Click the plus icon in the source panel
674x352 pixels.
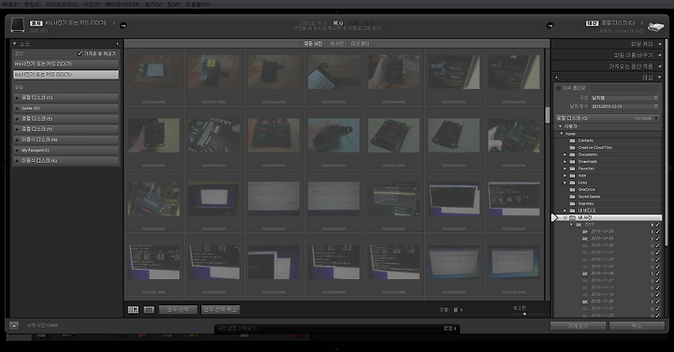pyautogui.click(x=117, y=44)
